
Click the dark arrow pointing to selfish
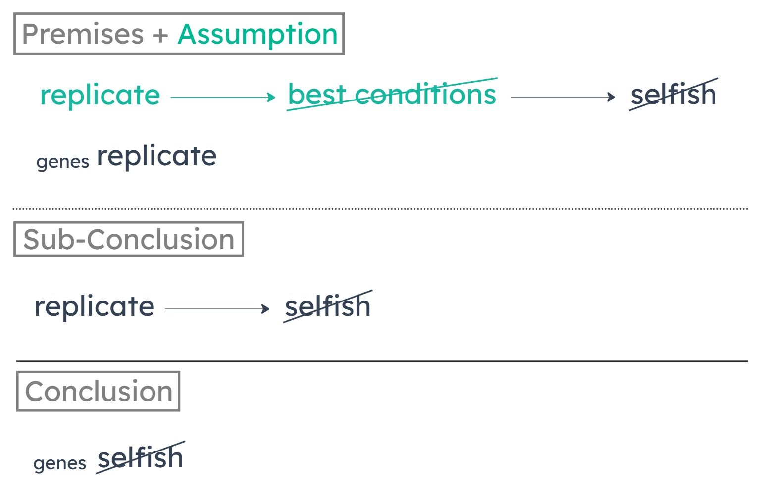click(x=562, y=97)
